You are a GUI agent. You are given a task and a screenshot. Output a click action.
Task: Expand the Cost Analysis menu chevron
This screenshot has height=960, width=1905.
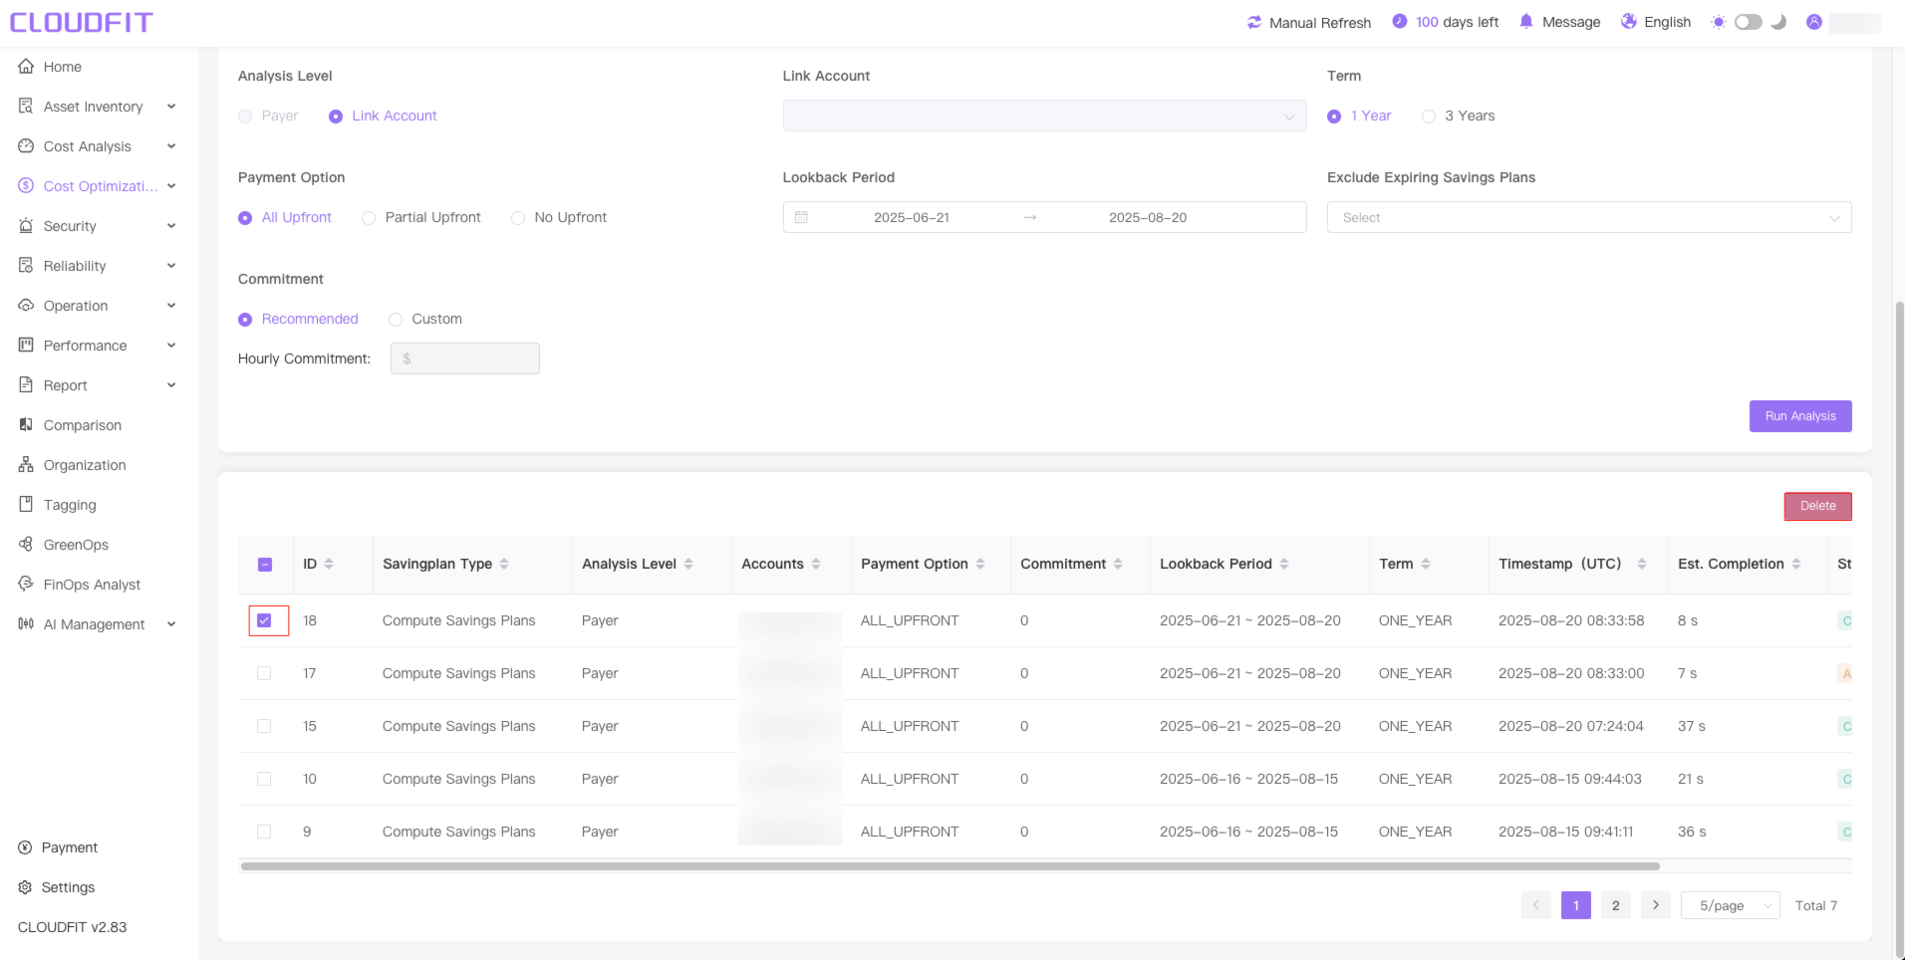(171, 146)
